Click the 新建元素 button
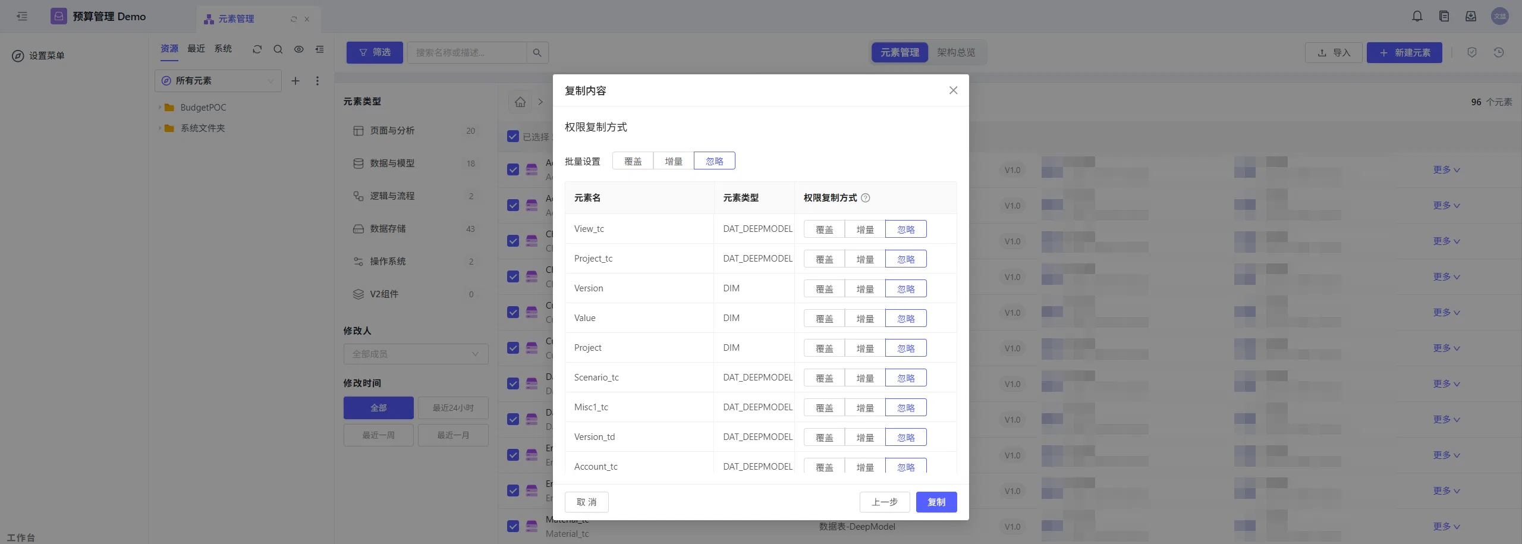1522x544 pixels. [x=1404, y=53]
